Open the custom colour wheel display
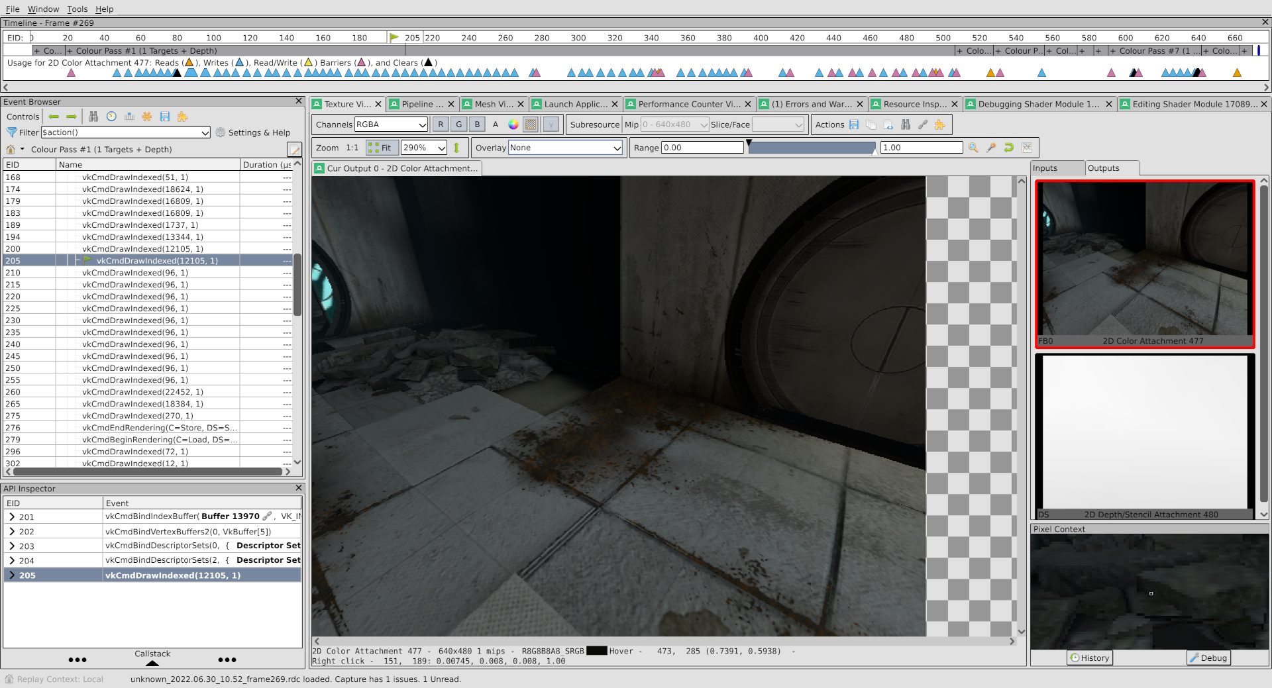Viewport: 1272px width, 688px height. click(x=513, y=124)
